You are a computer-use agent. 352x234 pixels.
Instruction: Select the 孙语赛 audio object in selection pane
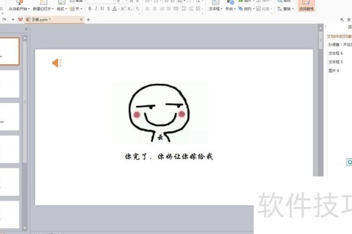[340, 44]
